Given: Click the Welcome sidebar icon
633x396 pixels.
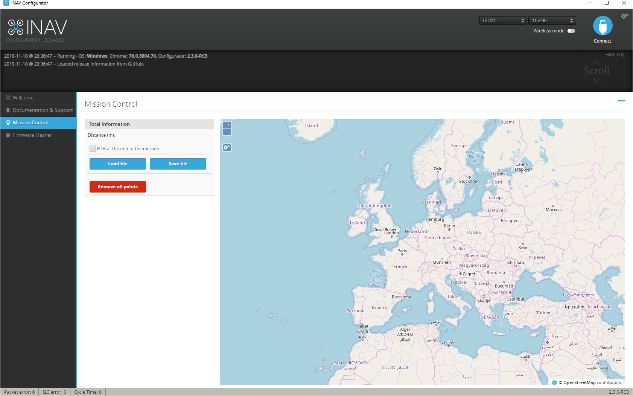Looking at the screenshot, I should pos(7,98).
